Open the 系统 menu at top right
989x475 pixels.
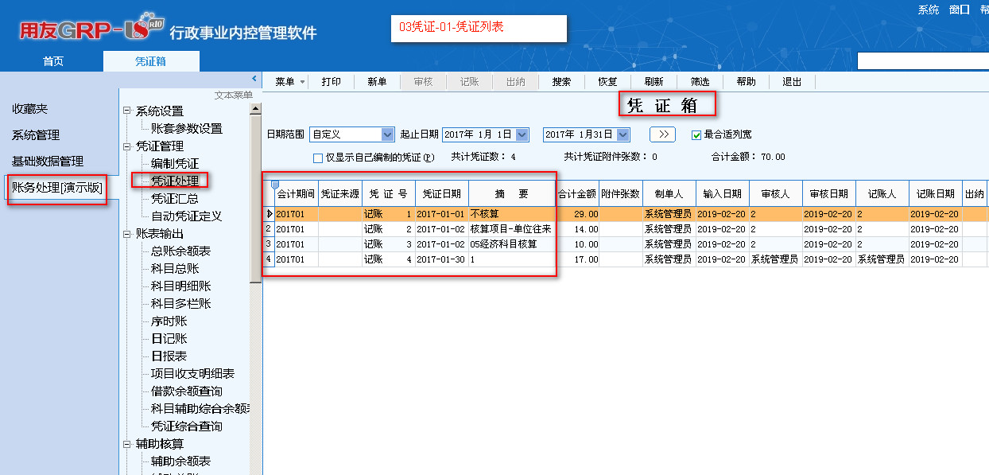click(928, 10)
